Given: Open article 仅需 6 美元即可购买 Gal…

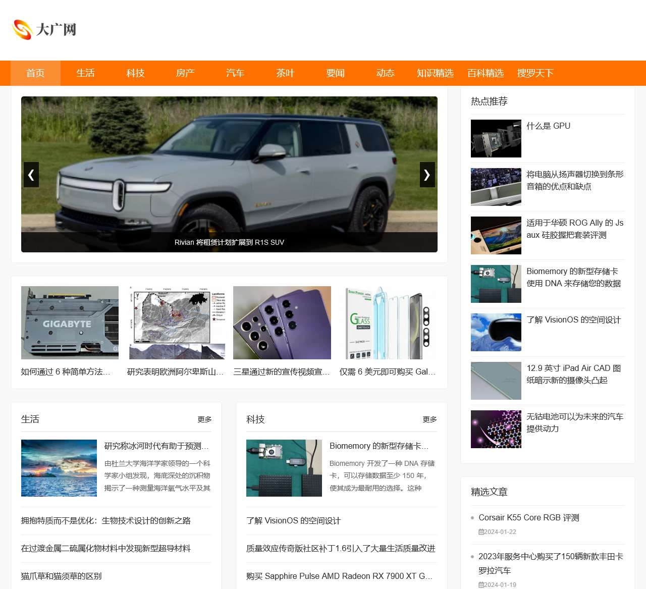Looking at the screenshot, I should pyautogui.click(x=388, y=372).
